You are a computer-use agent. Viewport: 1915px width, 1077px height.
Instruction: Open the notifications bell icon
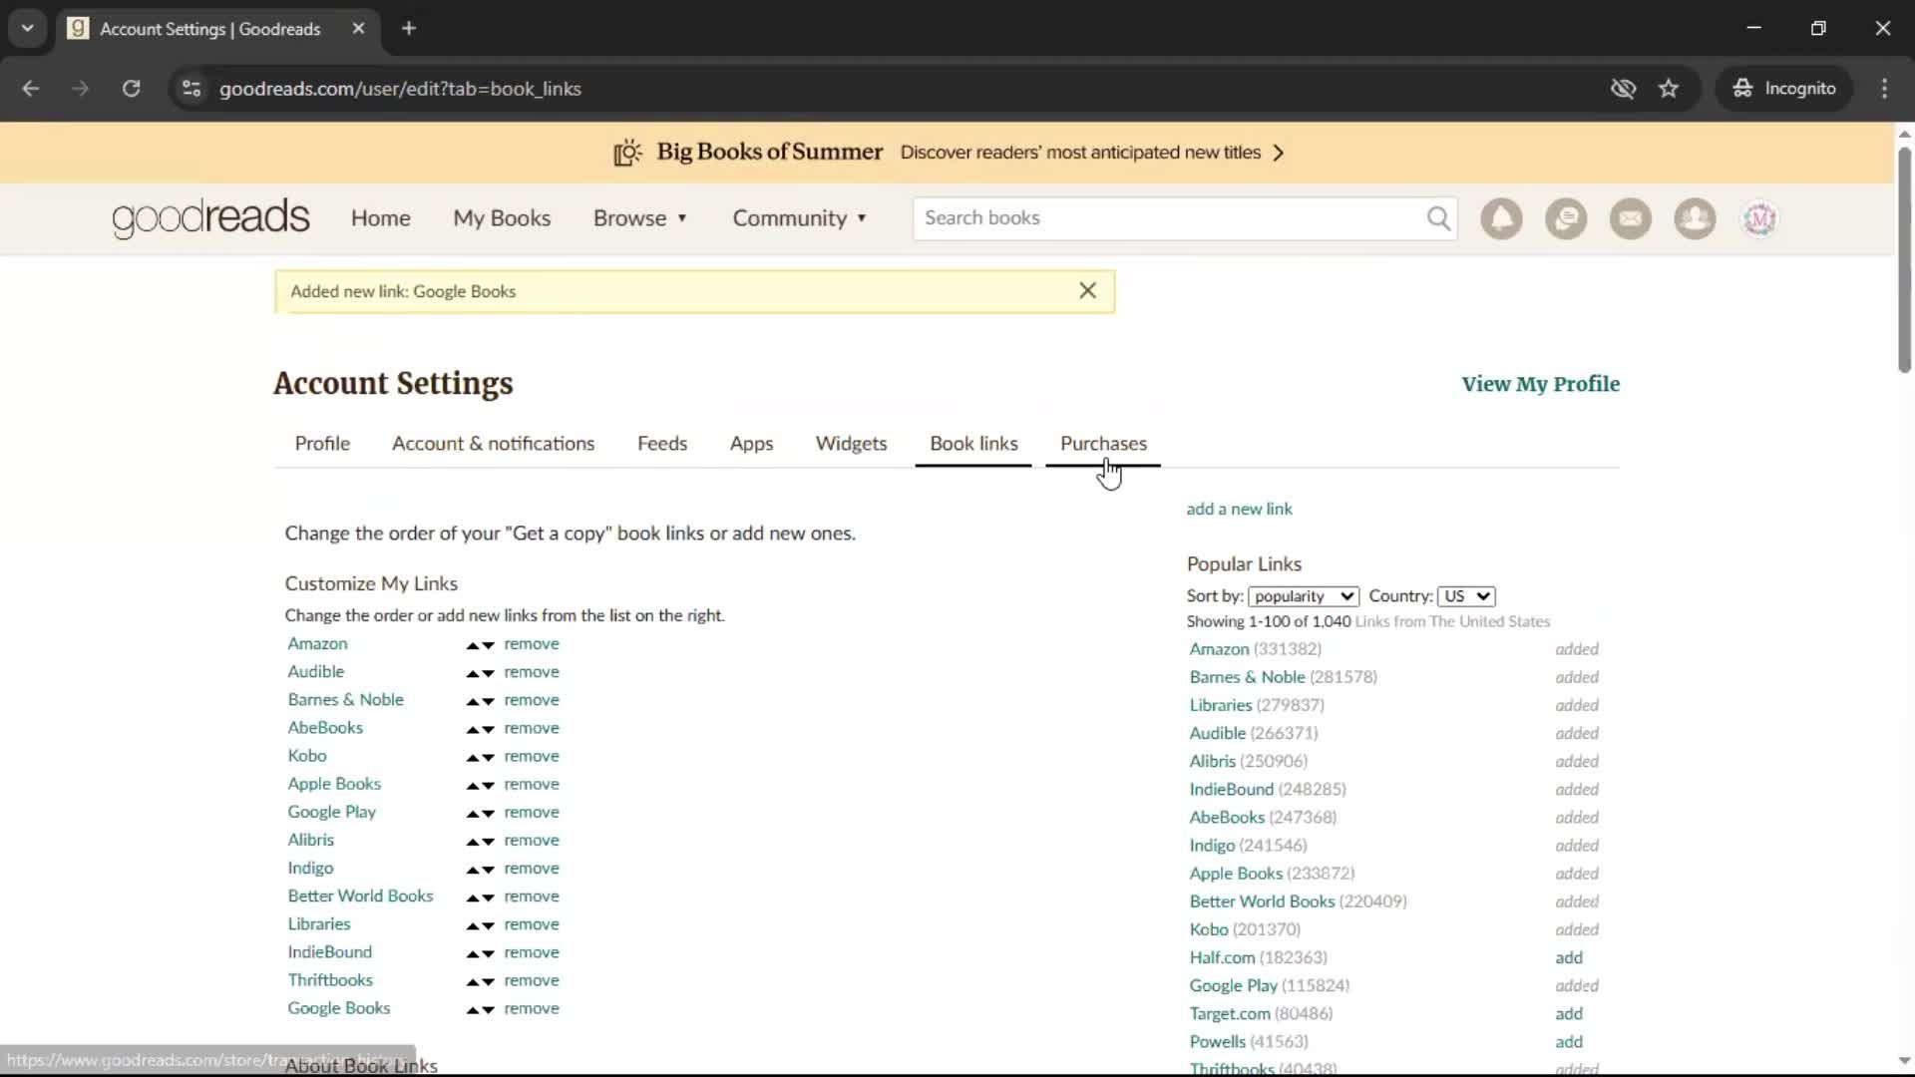(1501, 218)
